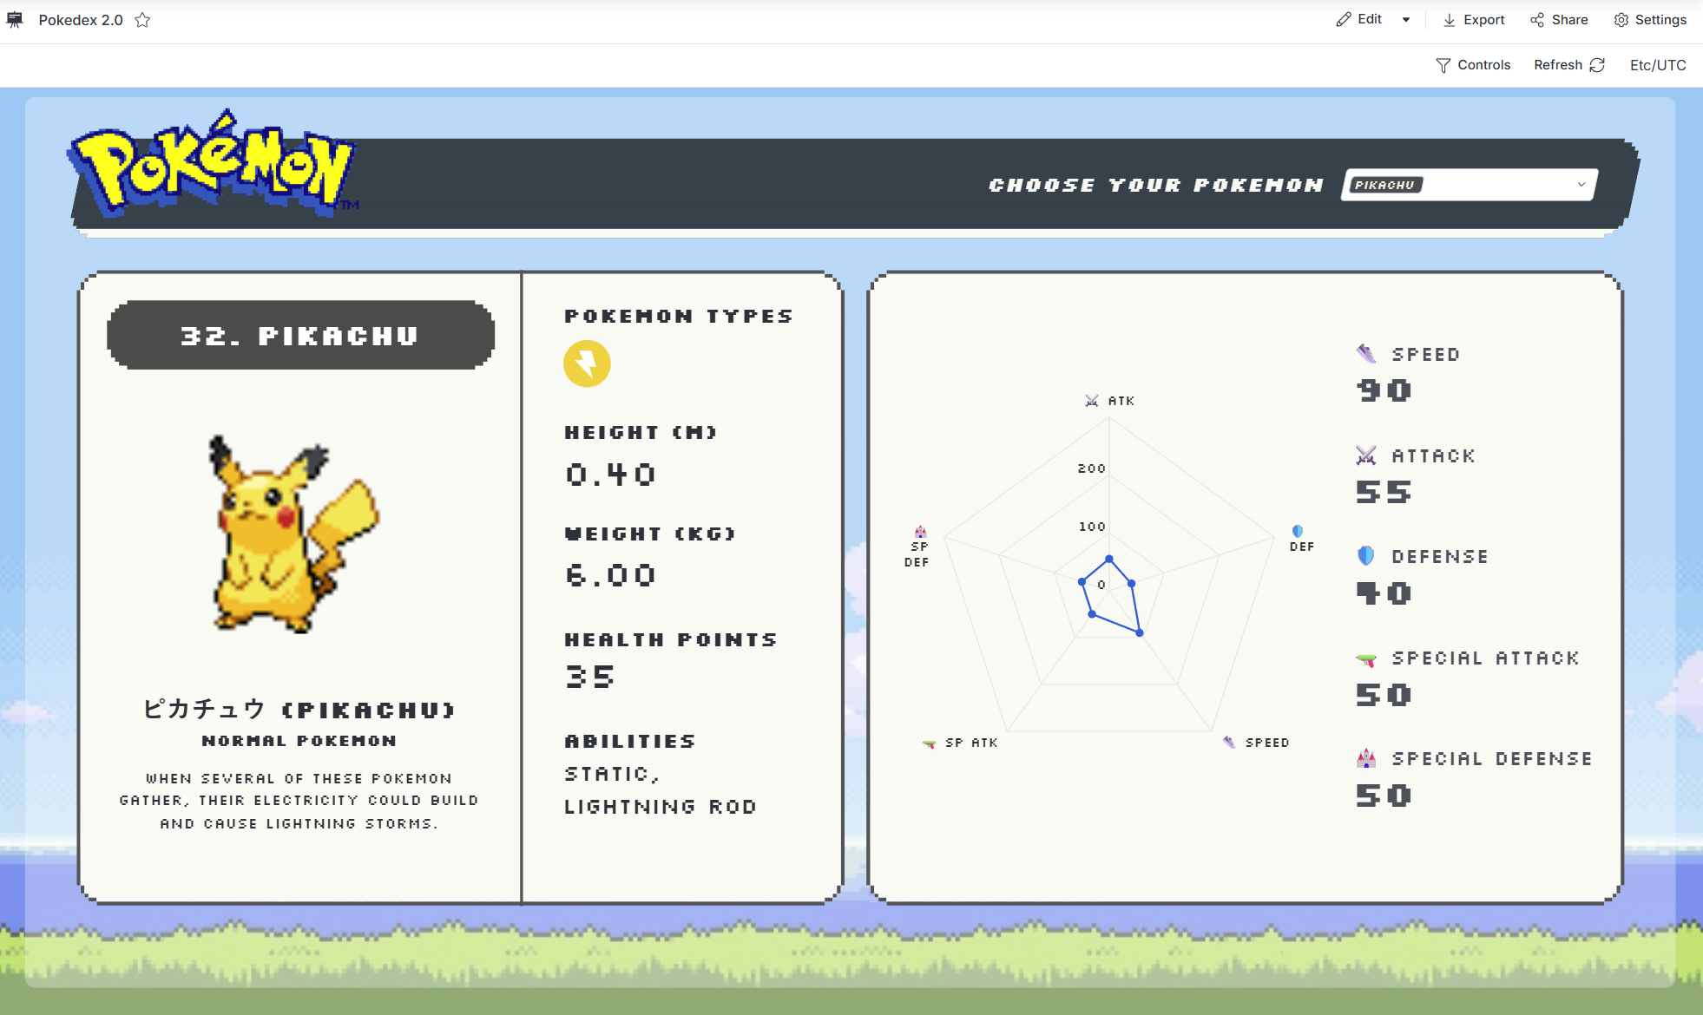Click the crossed swords Attack icon
The image size is (1703, 1015).
point(1366,455)
